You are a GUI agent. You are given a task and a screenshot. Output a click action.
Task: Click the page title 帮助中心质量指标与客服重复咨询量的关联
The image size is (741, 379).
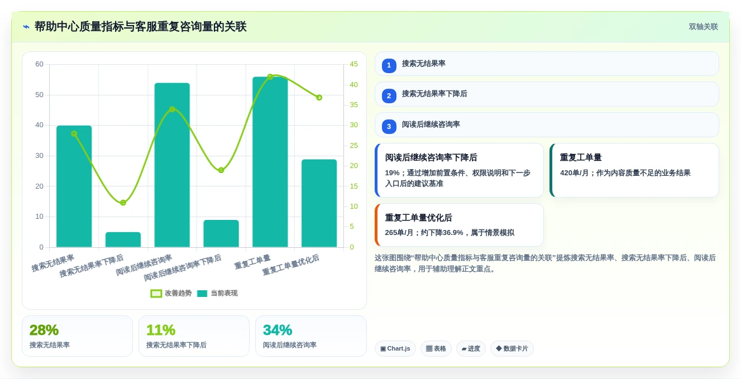coord(141,27)
